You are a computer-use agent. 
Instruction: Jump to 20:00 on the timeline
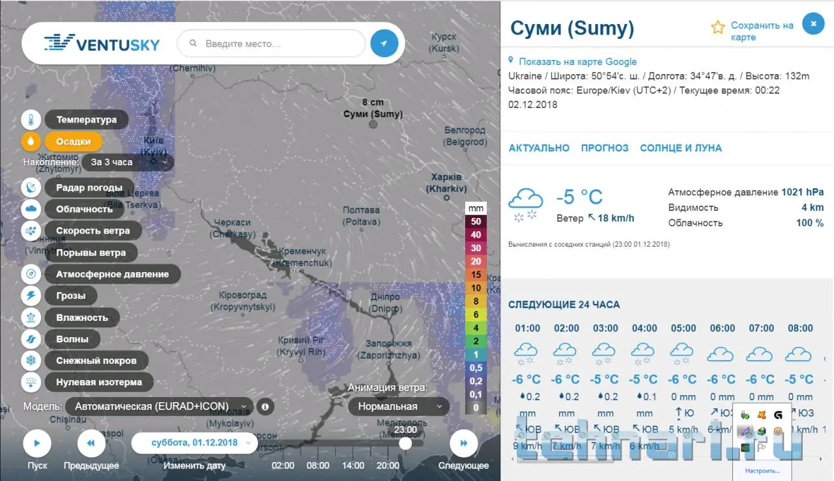[388, 465]
